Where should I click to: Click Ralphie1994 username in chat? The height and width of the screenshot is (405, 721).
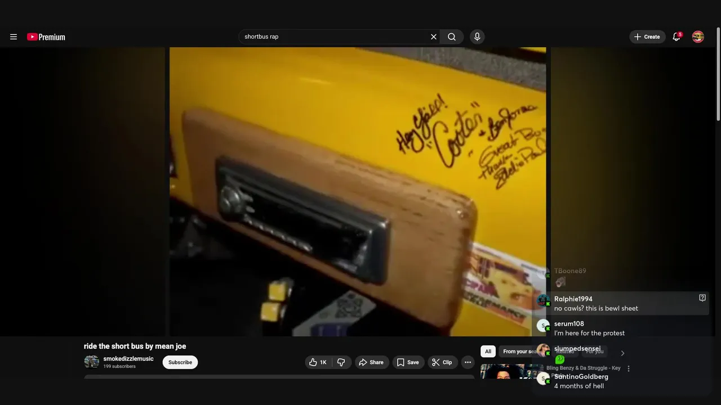tap(573, 299)
